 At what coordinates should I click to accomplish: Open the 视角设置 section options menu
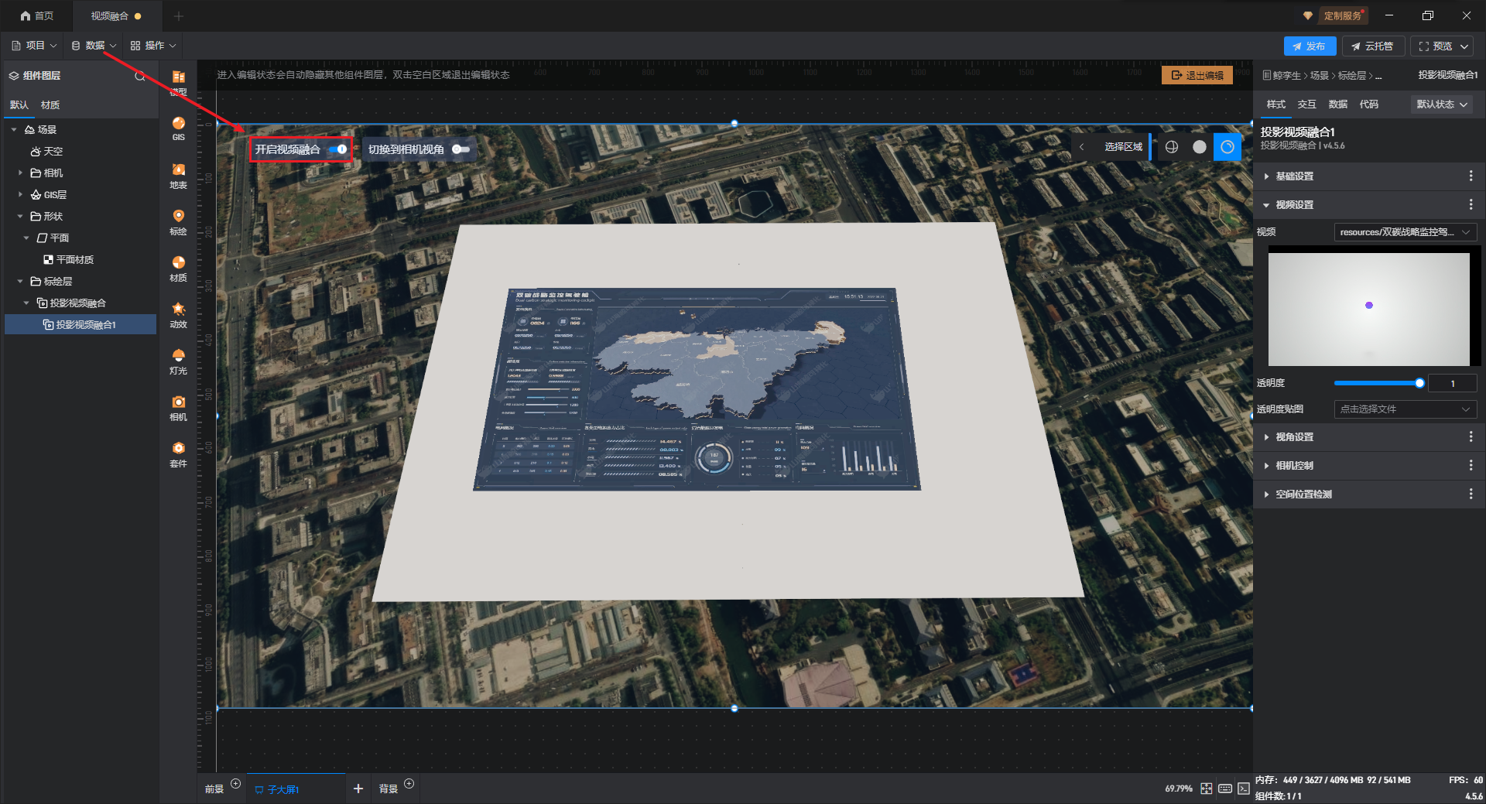point(1471,437)
